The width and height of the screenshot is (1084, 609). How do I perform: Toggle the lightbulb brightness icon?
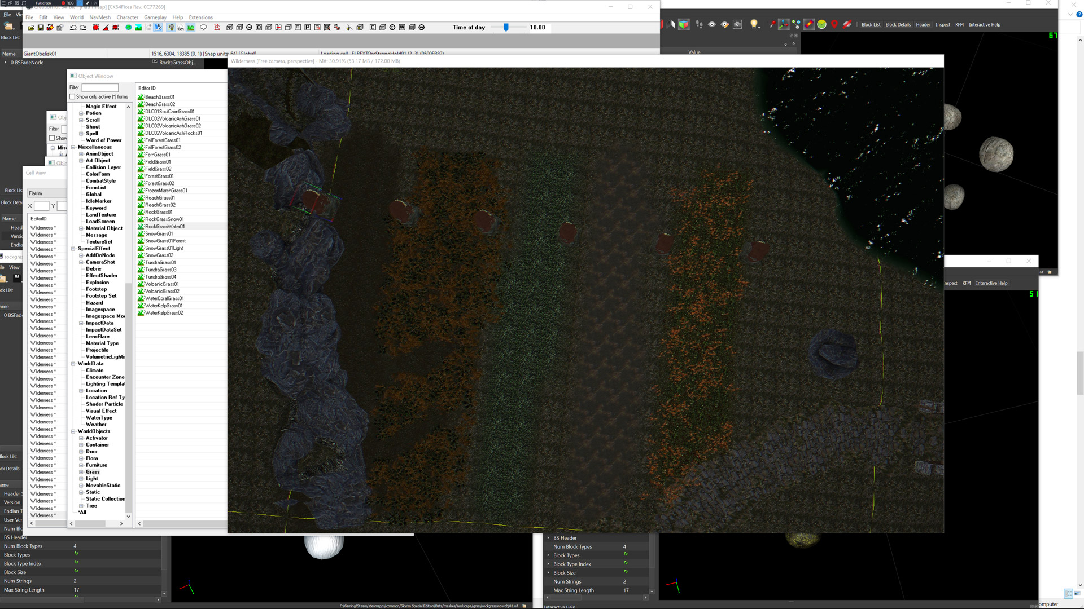coord(172,27)
